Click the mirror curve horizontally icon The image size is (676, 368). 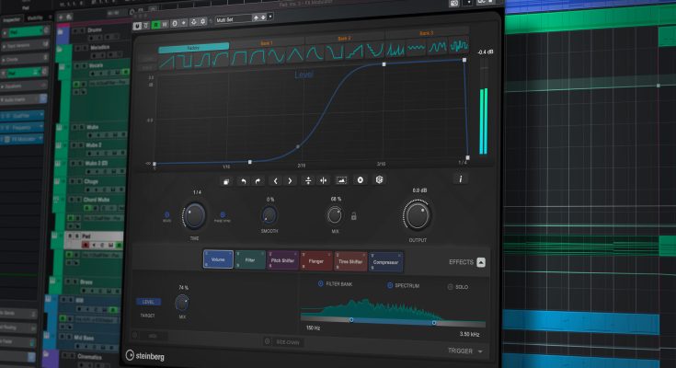pyautogui.click(x=324, y=180)
